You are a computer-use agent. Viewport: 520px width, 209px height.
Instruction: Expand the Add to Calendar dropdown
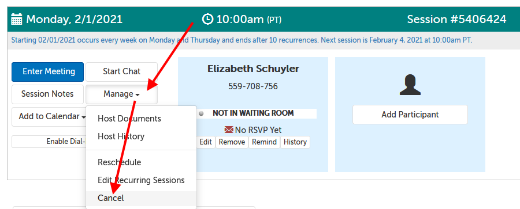pos(49,117)
